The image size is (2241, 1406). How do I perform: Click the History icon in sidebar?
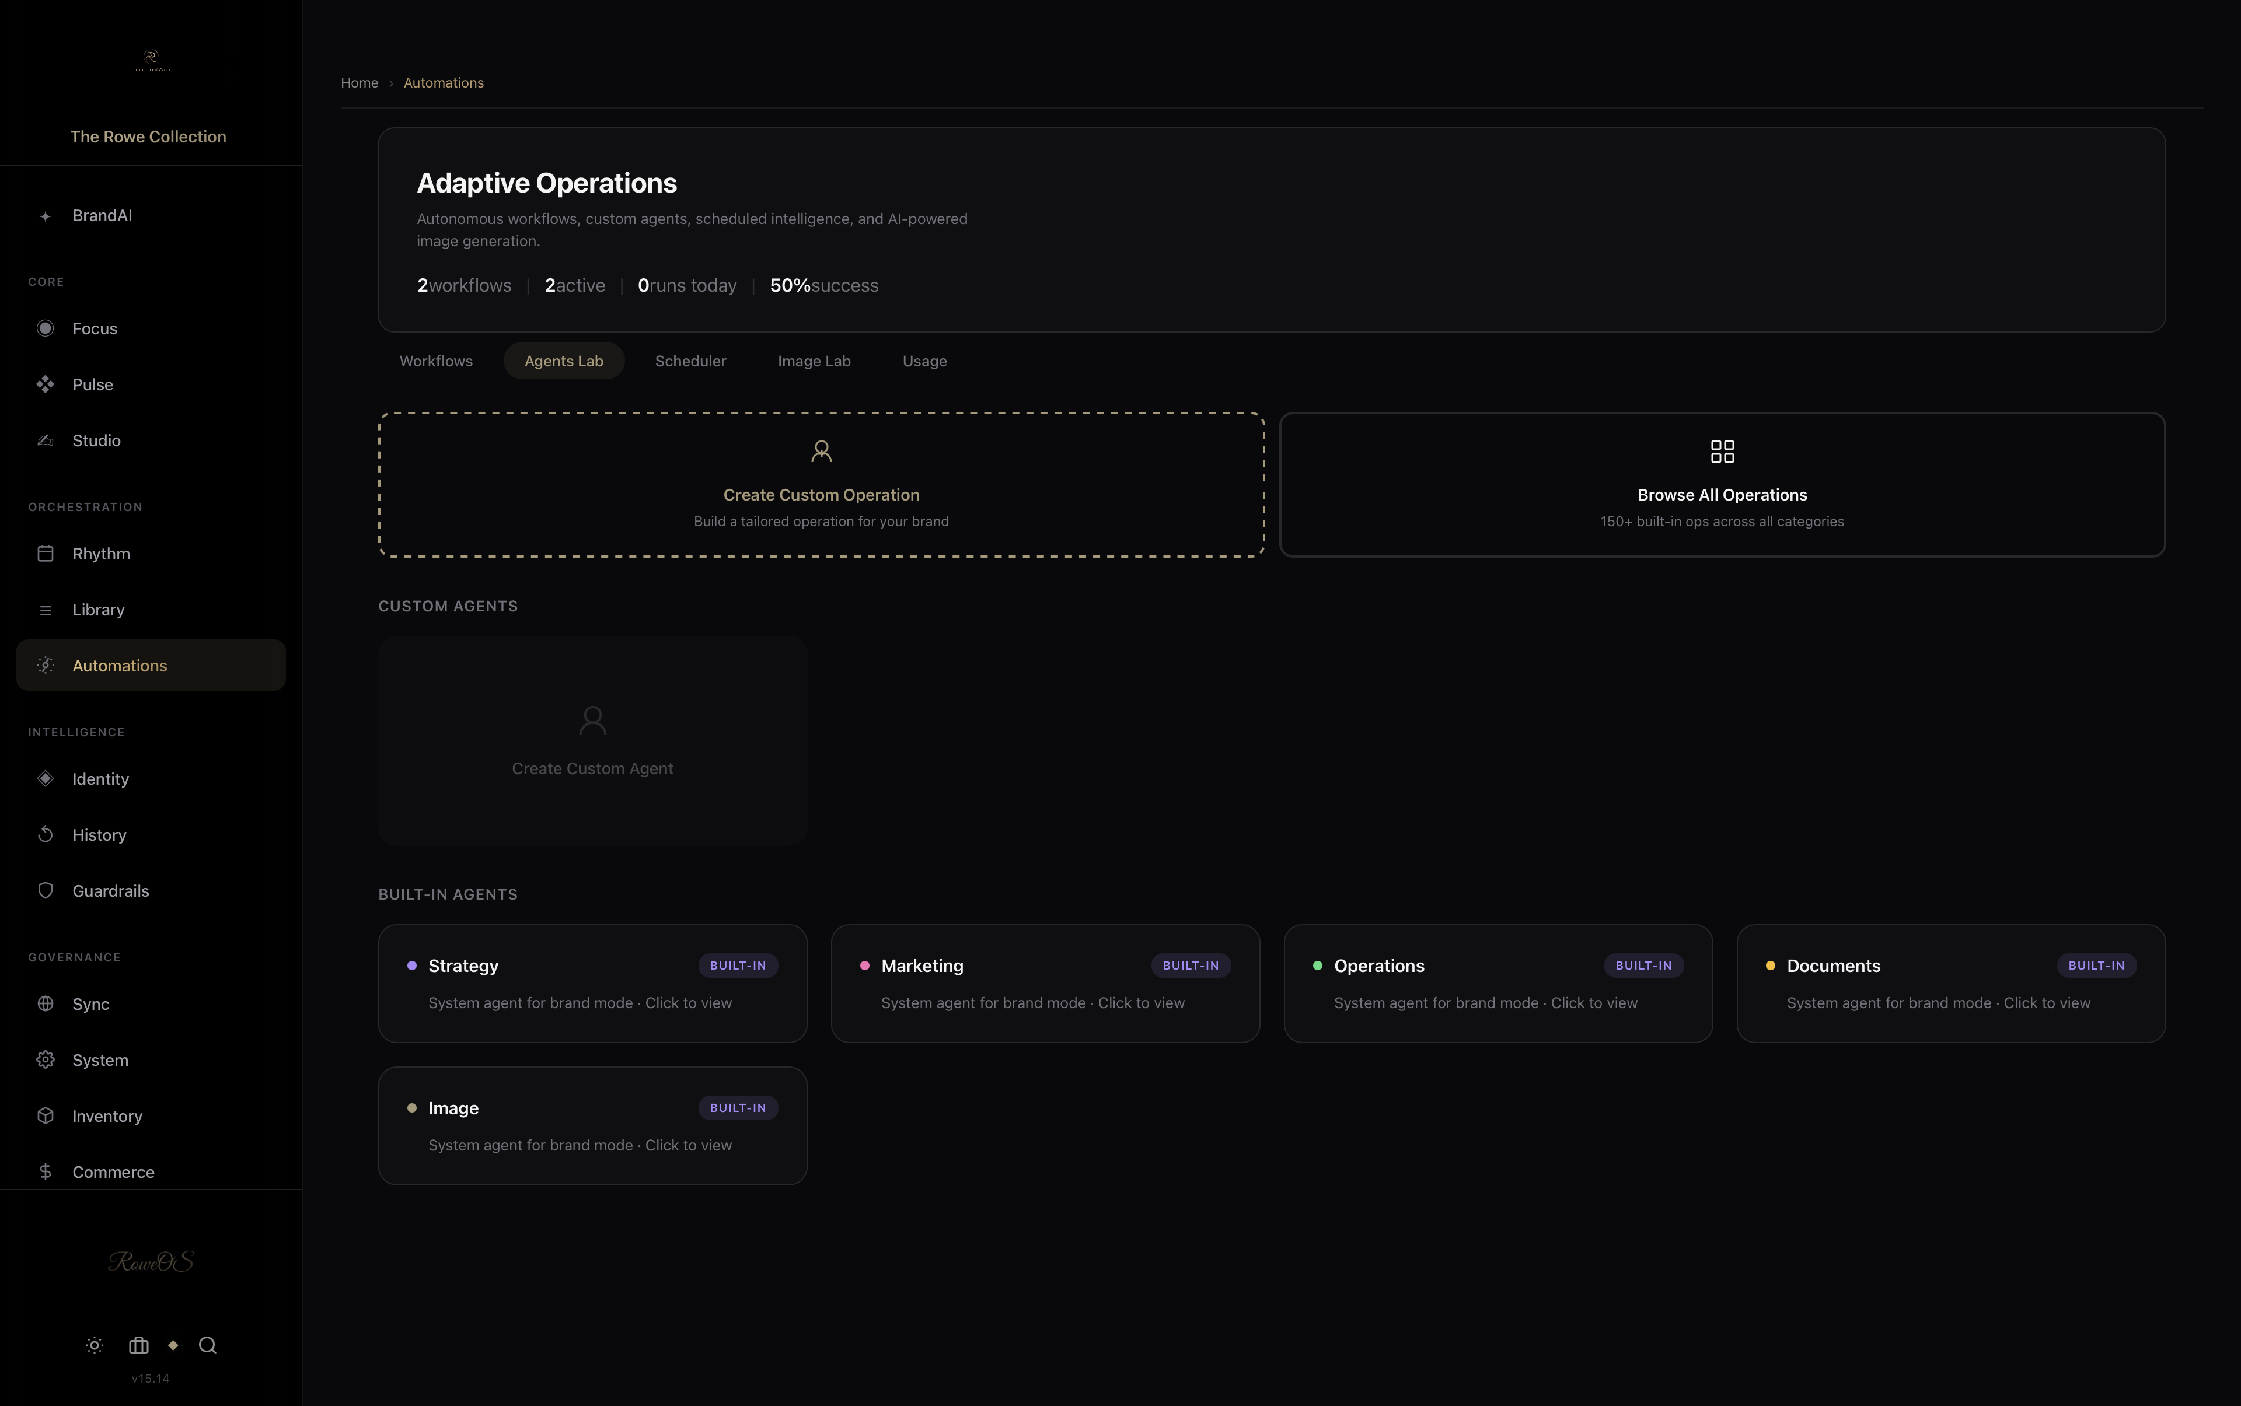(45, 835)
